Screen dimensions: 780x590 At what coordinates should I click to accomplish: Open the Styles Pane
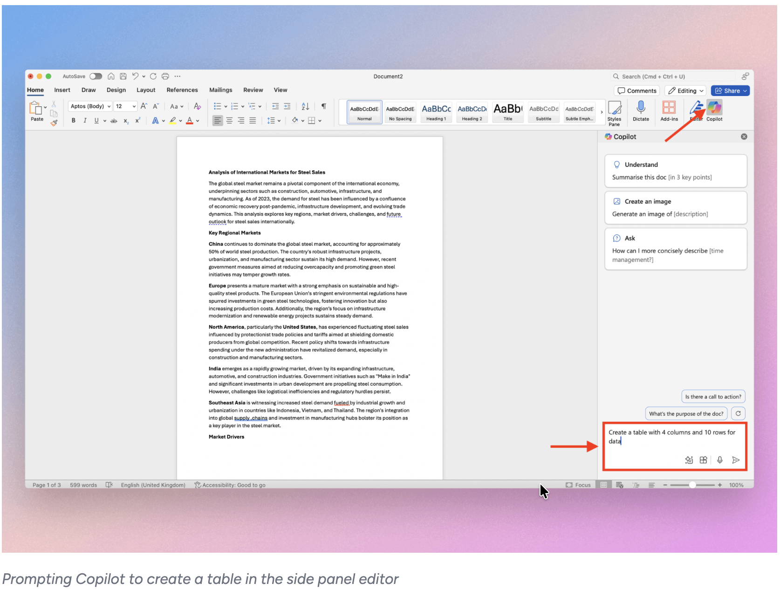[x=615, y=112]
